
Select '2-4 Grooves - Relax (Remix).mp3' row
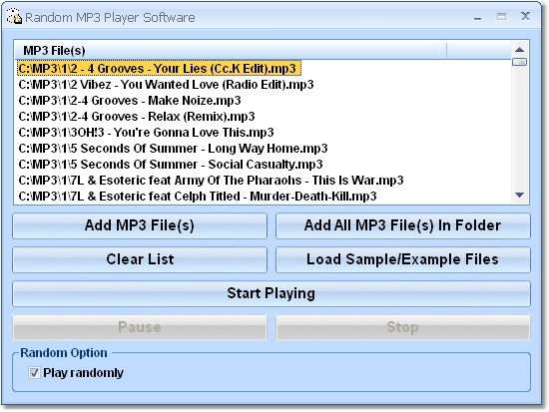click(x=137, y=117)
